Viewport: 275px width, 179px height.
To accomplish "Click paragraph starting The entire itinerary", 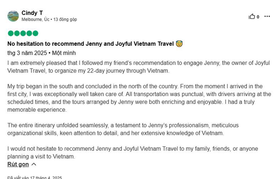I will click(123, 129).
